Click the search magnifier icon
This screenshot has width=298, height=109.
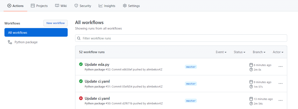(79, 38)
